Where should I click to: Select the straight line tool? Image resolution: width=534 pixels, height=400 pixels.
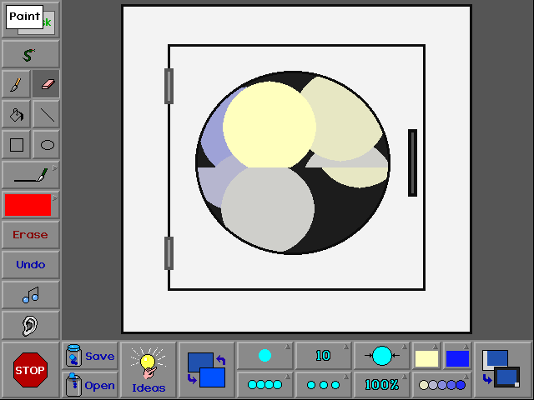click(47, 115)
